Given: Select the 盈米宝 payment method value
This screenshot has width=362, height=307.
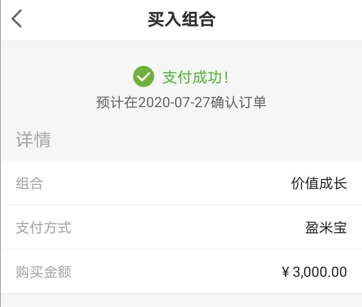Looking at the screenshot, I should tap(326, 228).
